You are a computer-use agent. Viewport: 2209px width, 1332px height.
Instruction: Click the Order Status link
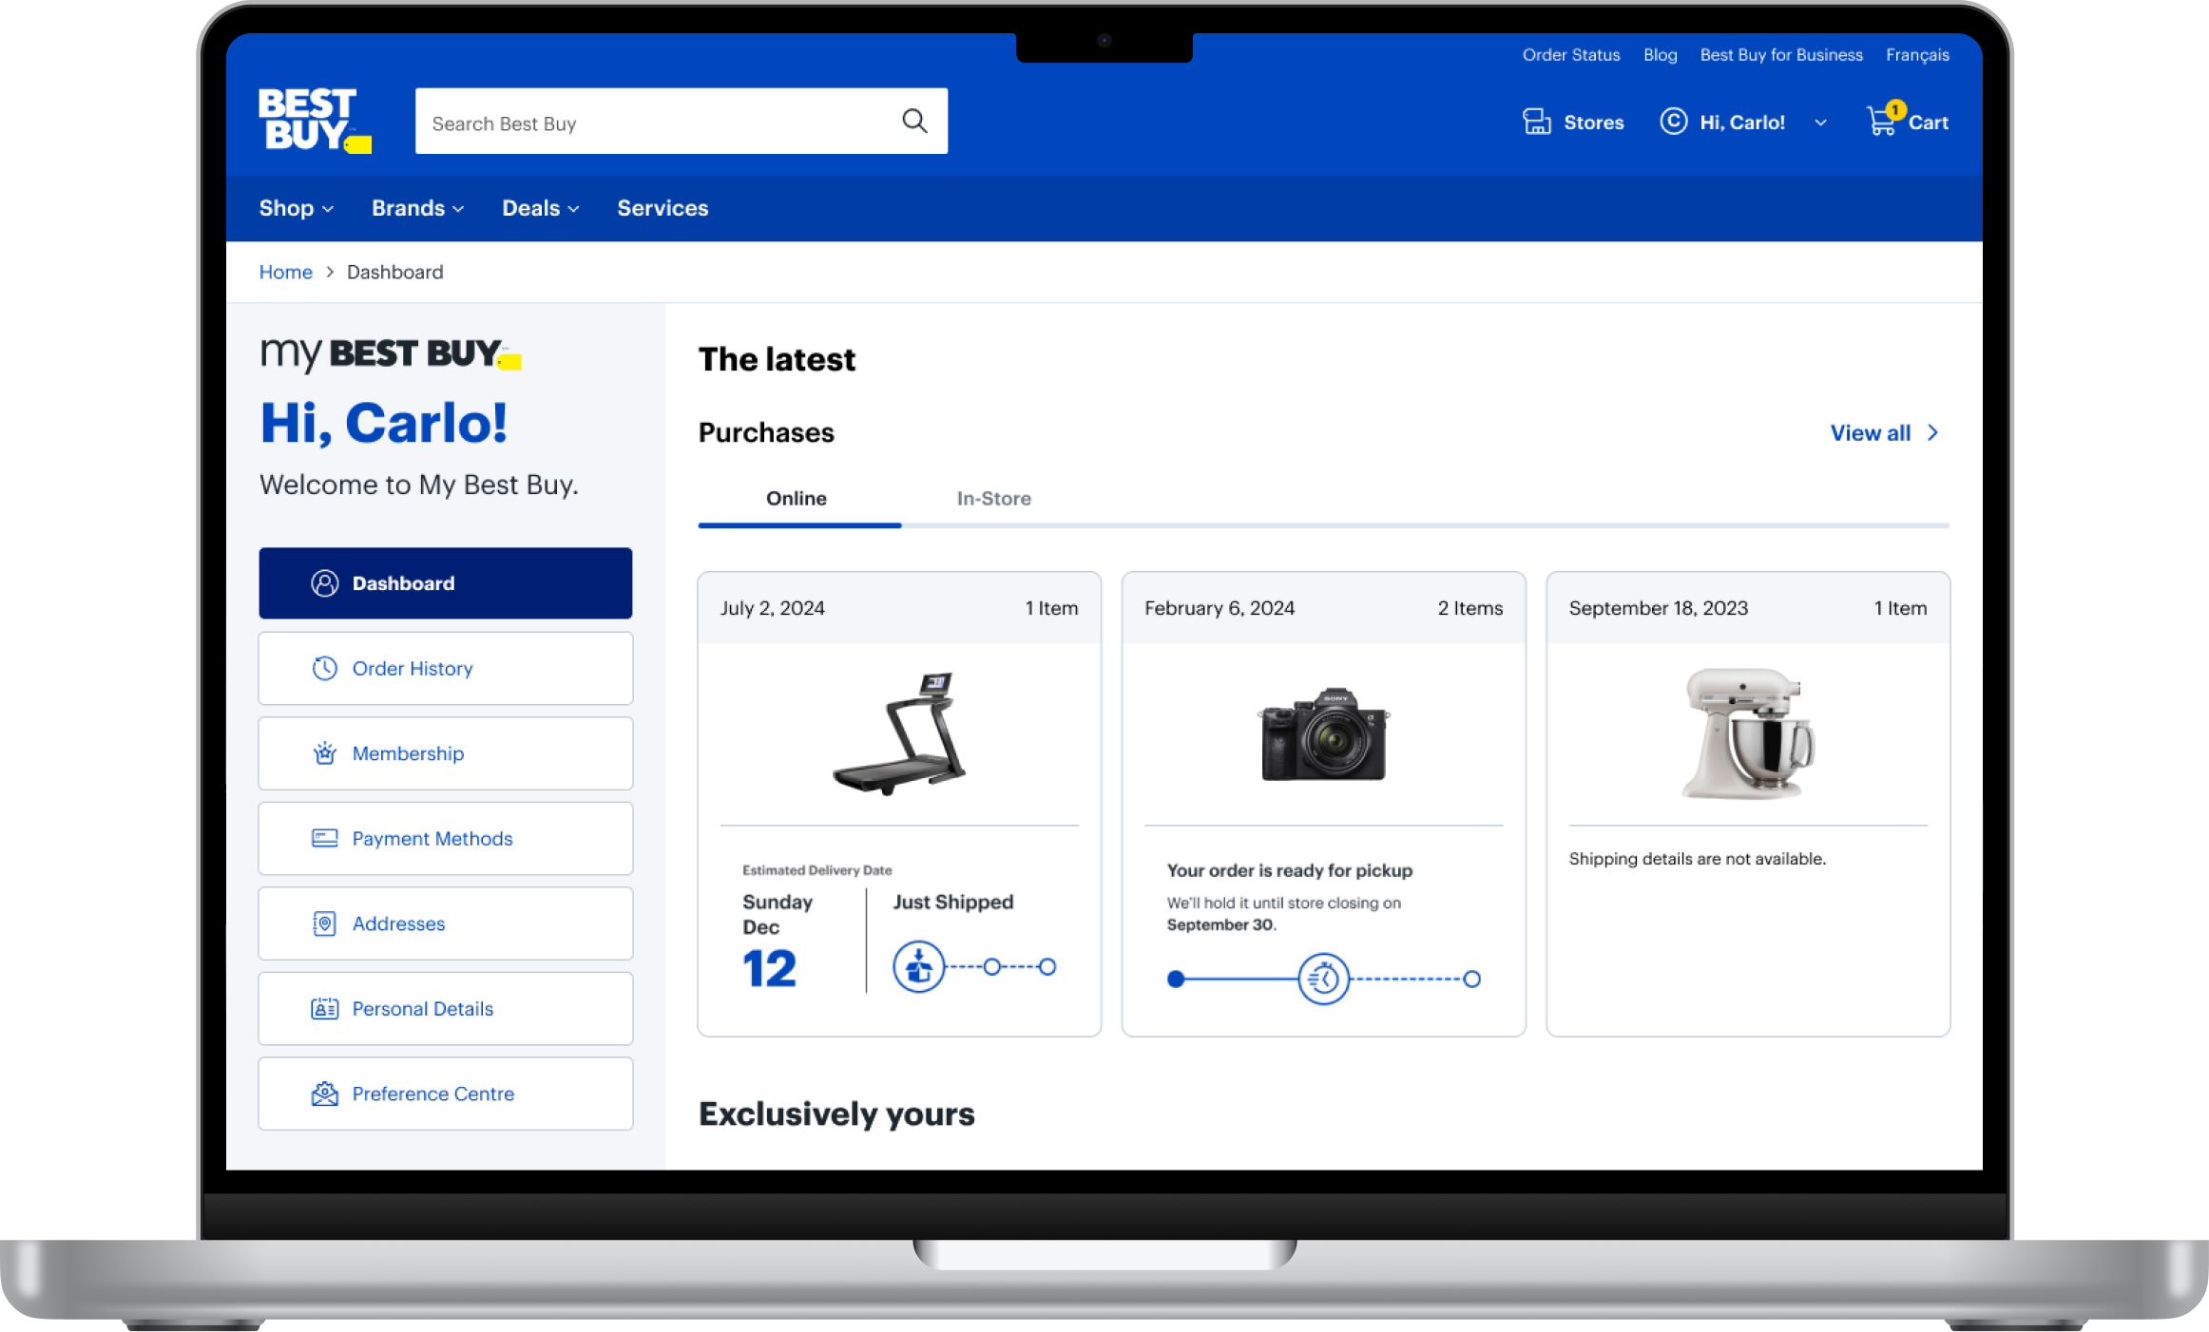(1570, 55)
